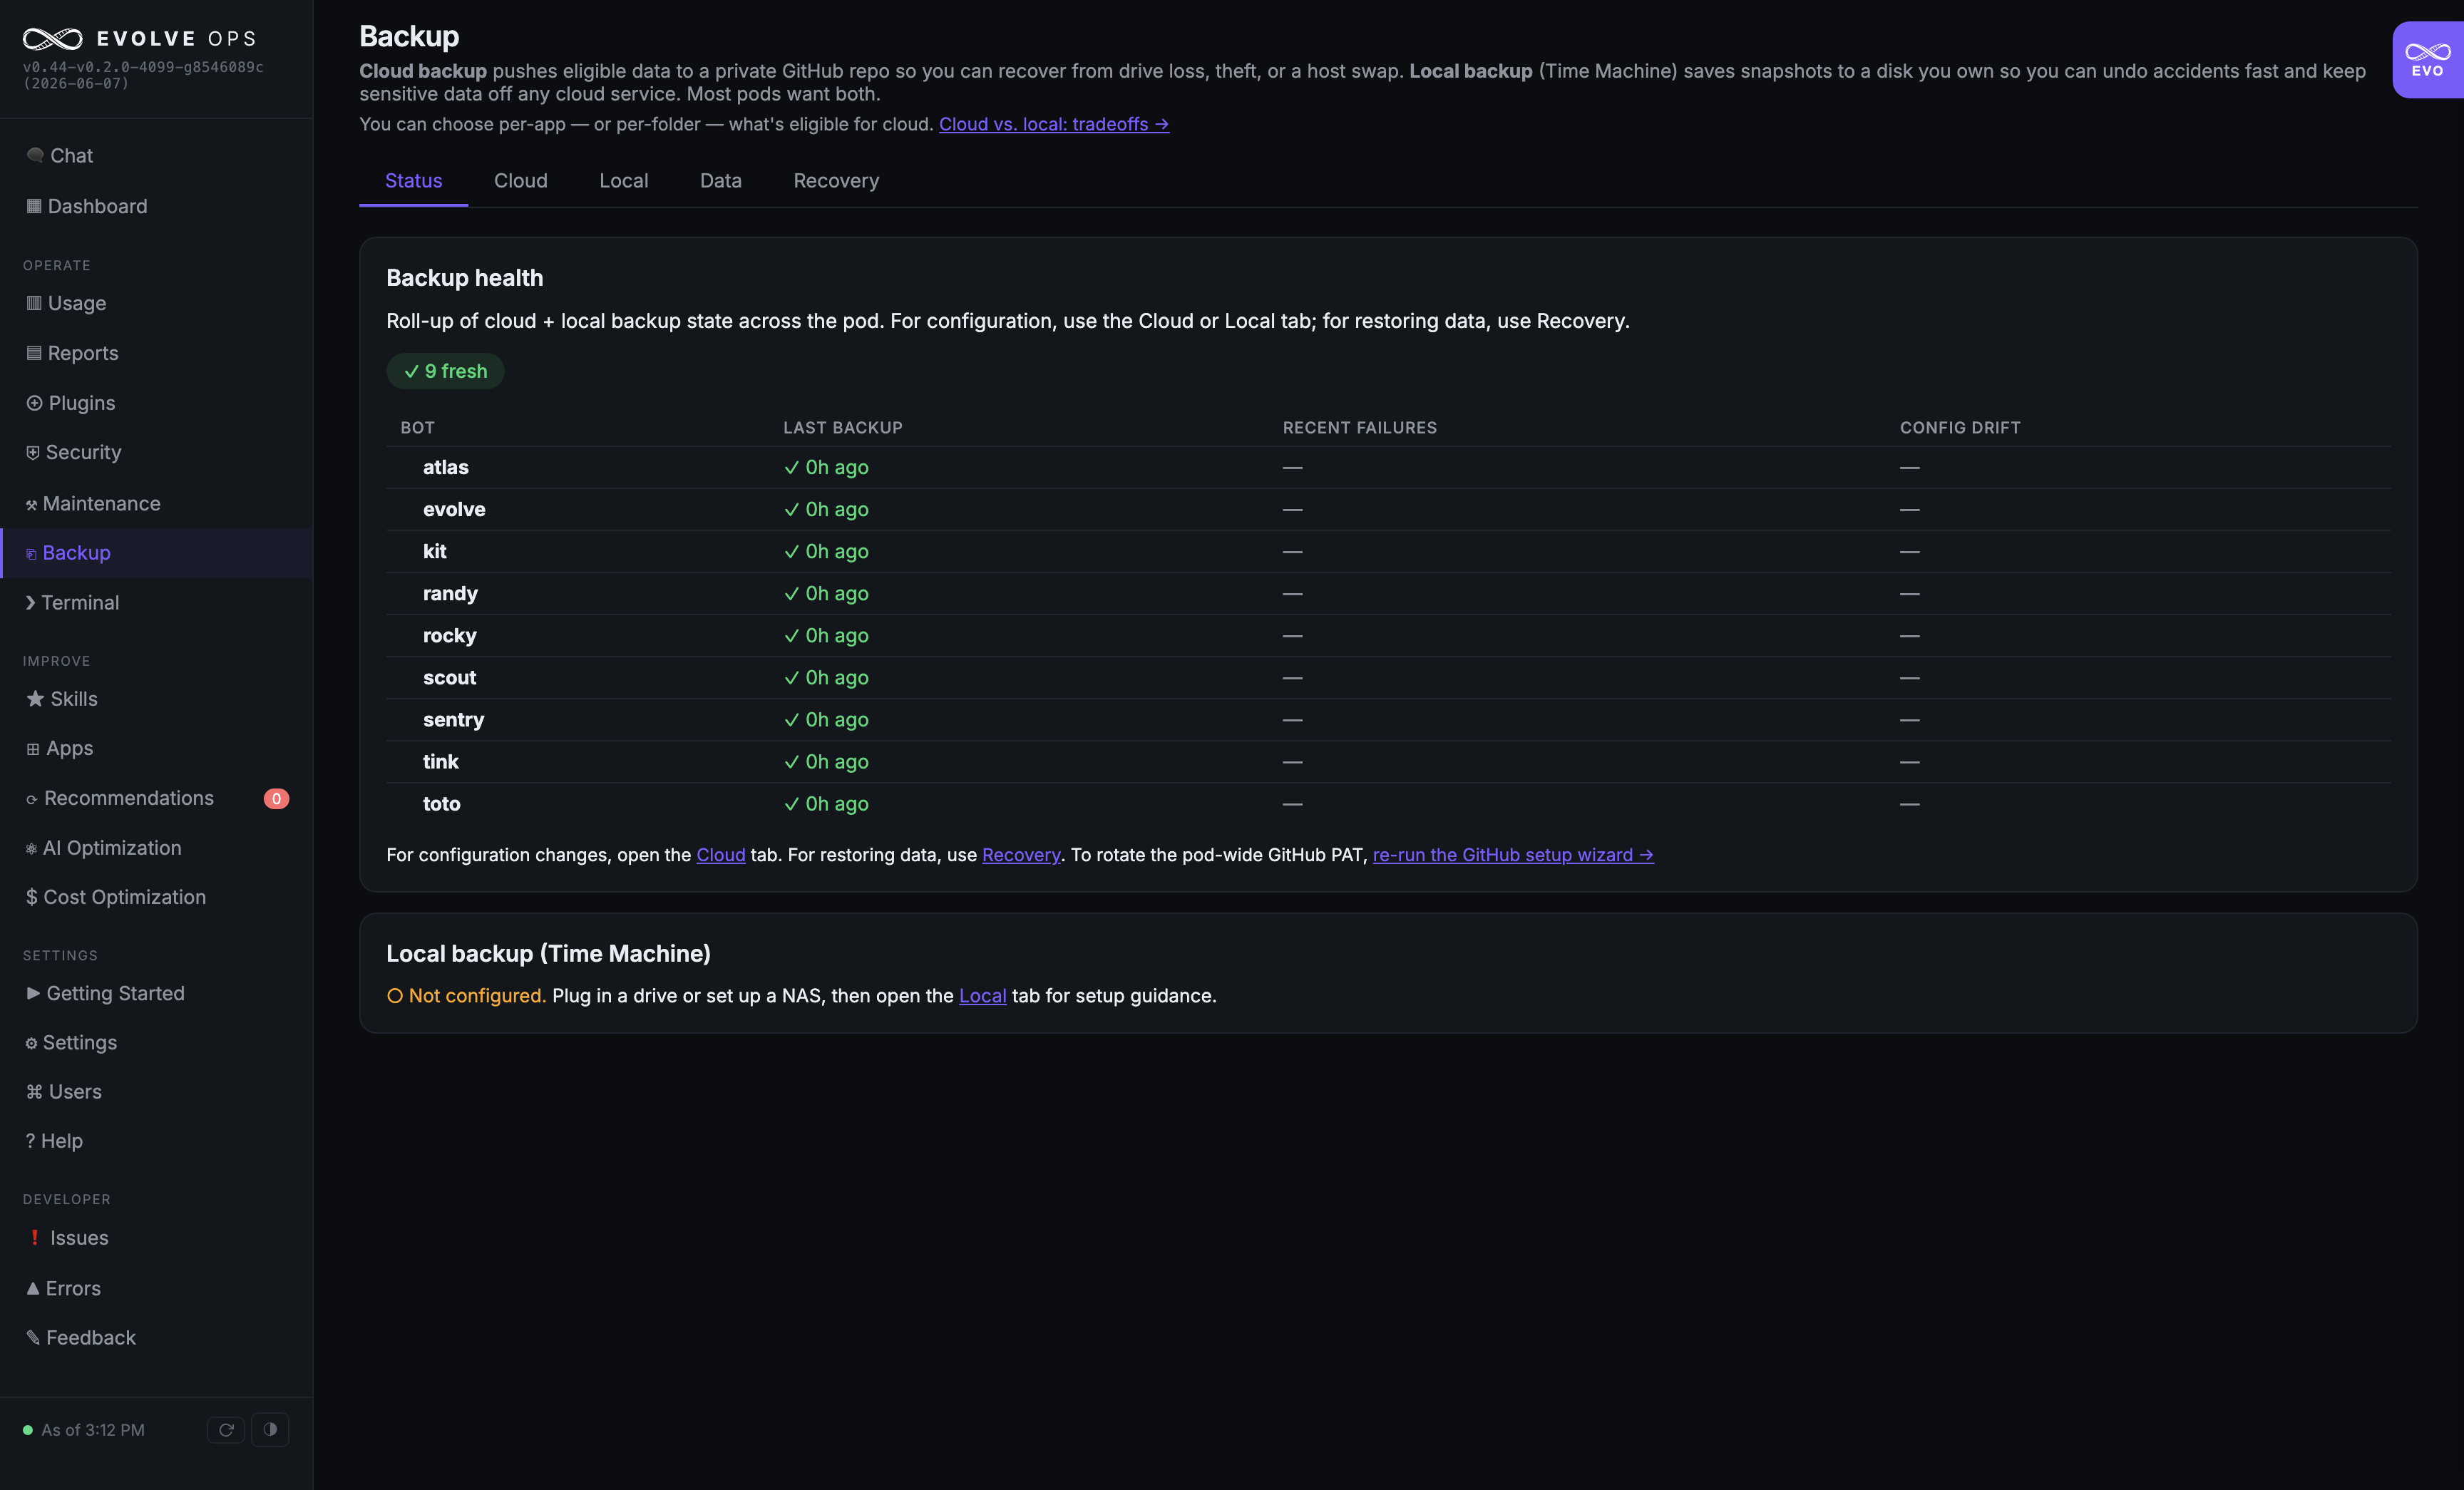Open the AI Optimization page
Viewport: 2464px width, 1490px height.
(x=156, y=848)
